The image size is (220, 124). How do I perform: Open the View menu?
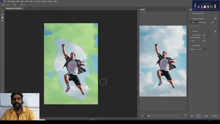(x=39, y=1)
